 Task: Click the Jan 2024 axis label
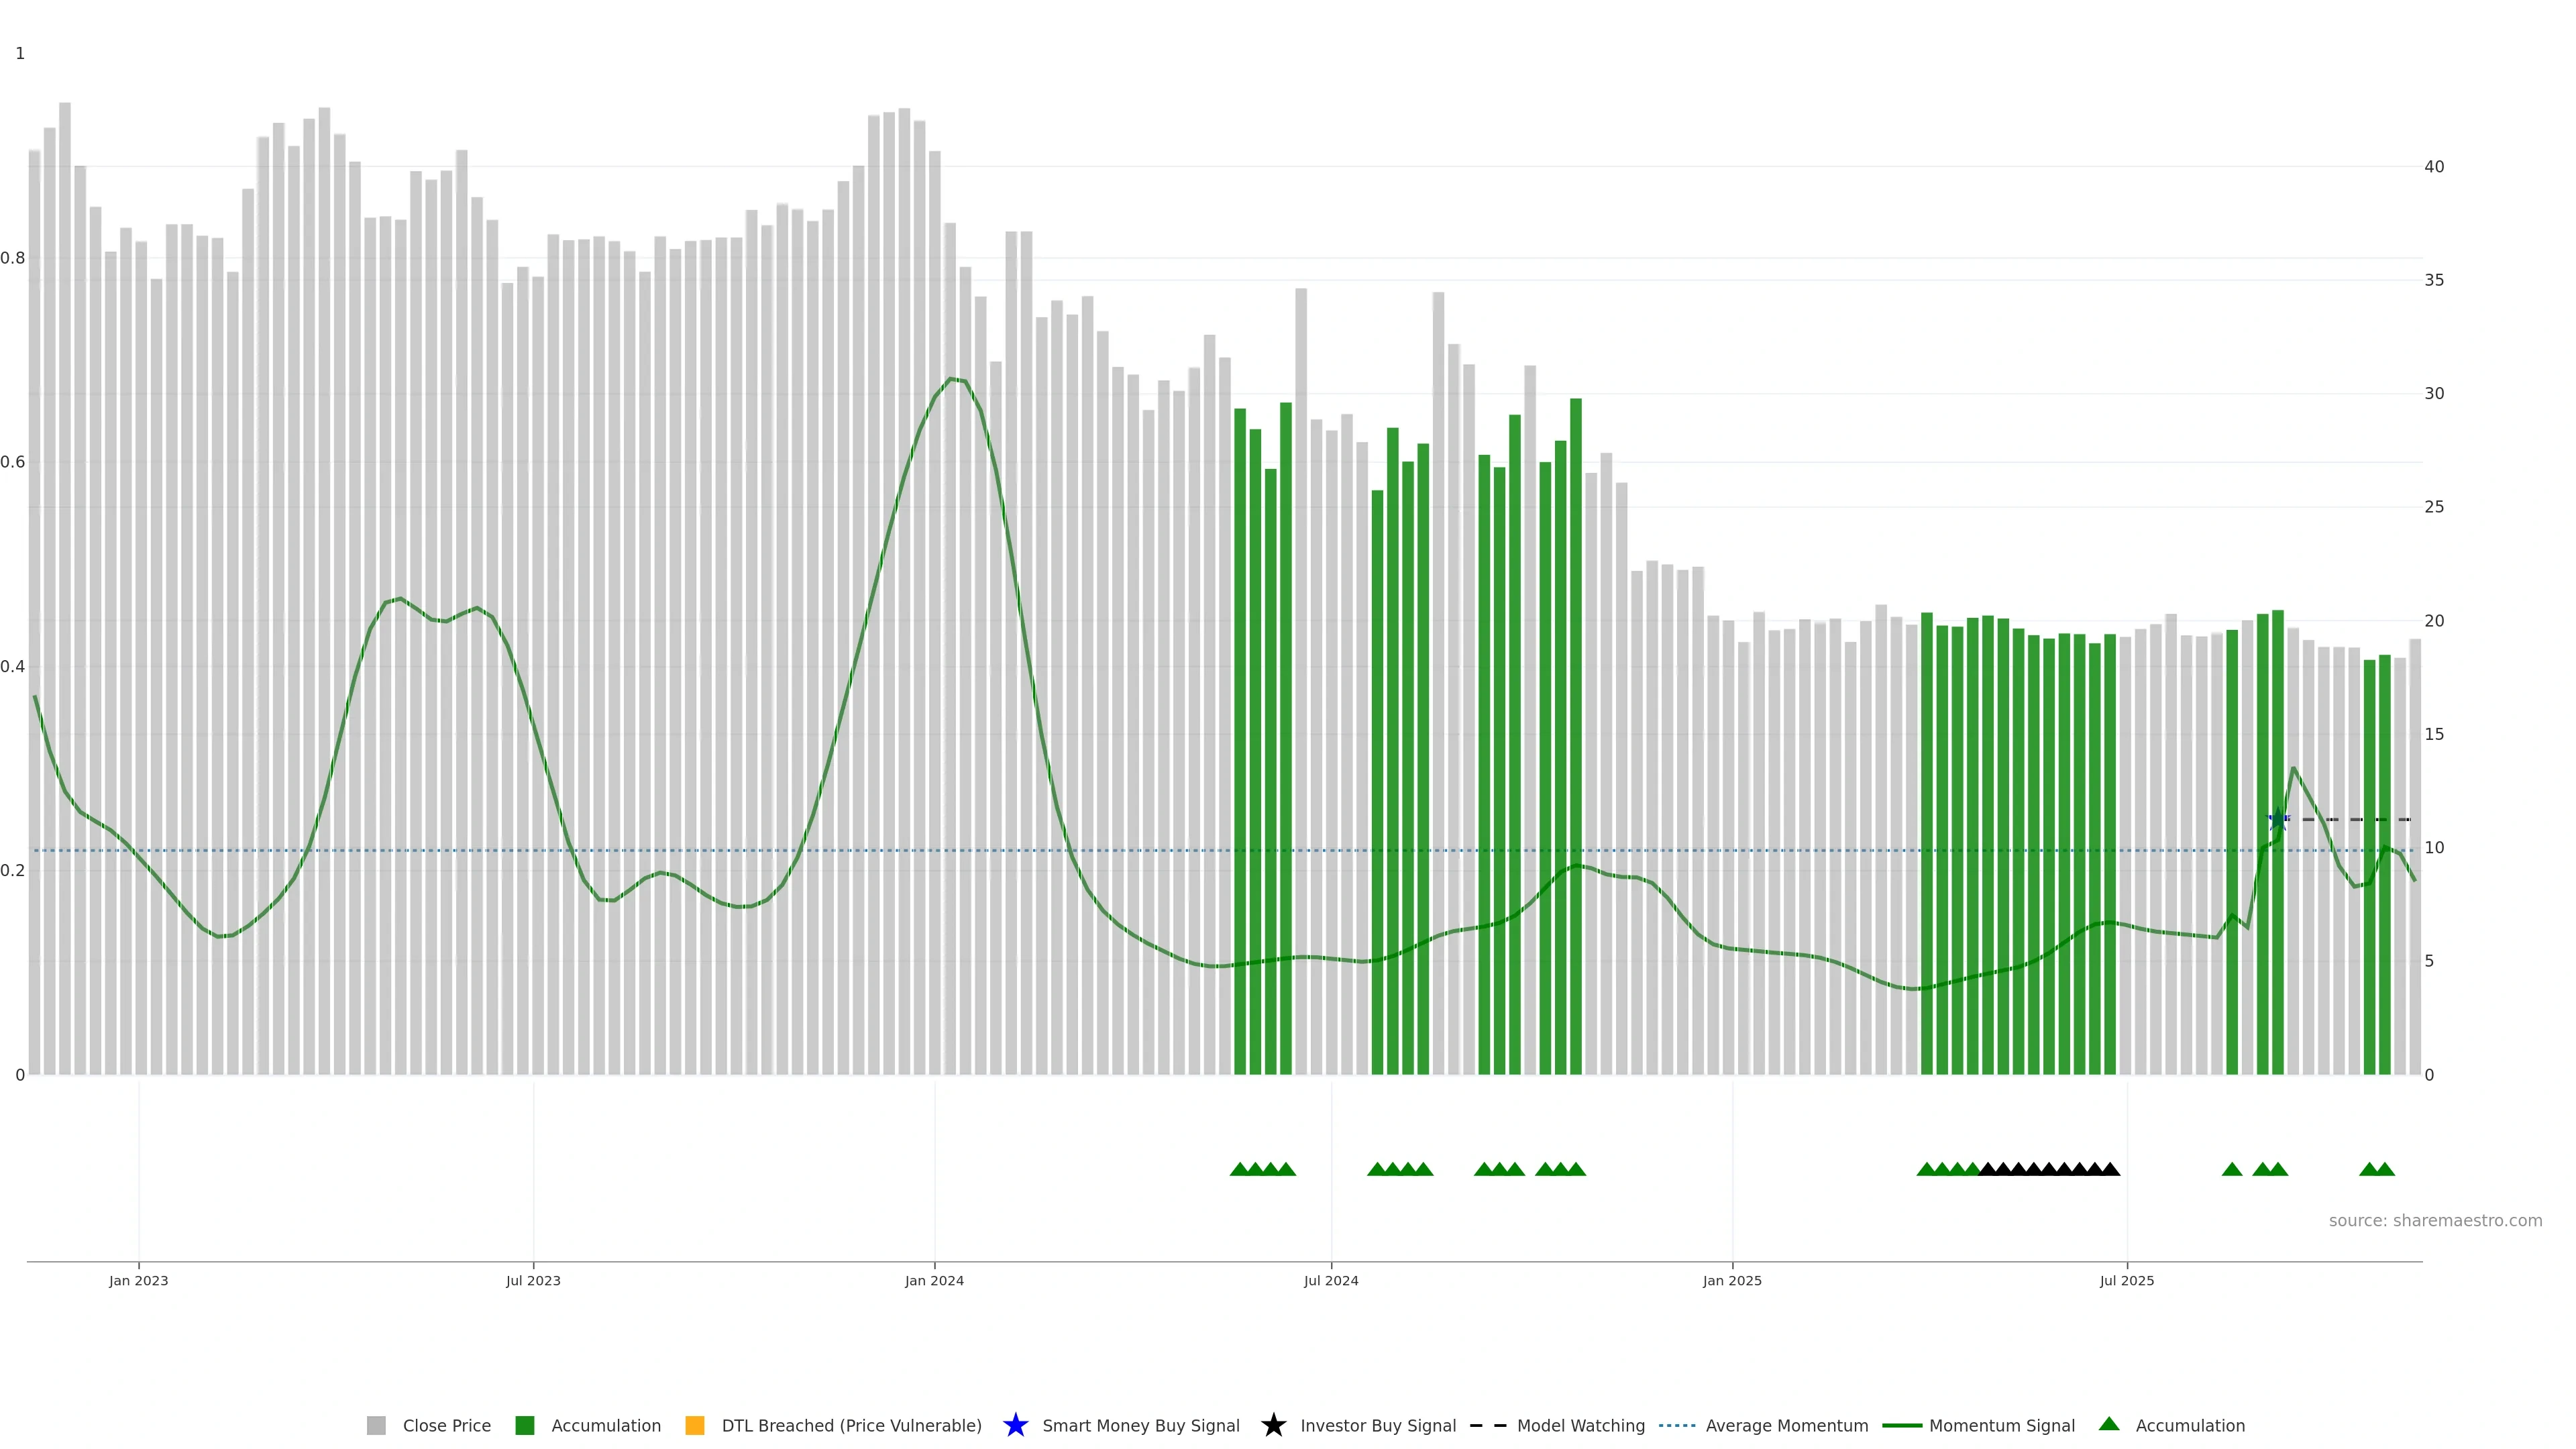[x=934, y=1280]
